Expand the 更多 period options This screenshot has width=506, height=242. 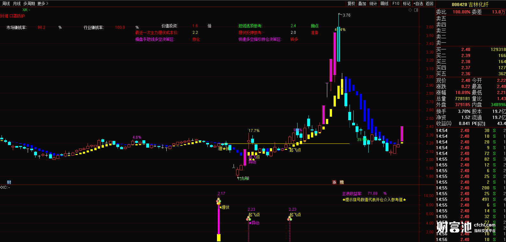click(x=43, y=4)
